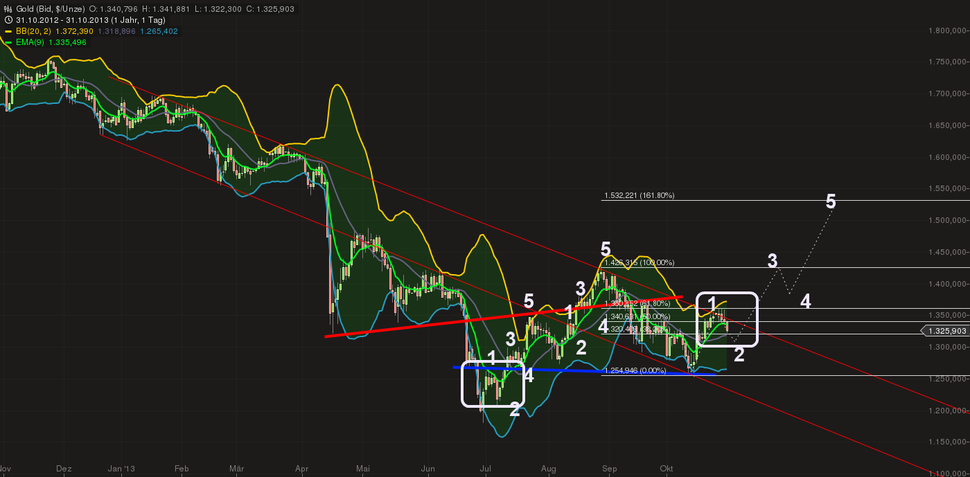Image resolution: width=970 pixels, height=477 pixels.
Task: Click the 1.750,000 price axis label
Action: [949, 62]
